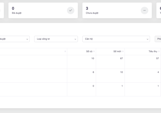Click sort icon next to Tiêu thụ
The width and height of the screenshot is (161, 113).
pyautogui.click(x=159, y=51)
